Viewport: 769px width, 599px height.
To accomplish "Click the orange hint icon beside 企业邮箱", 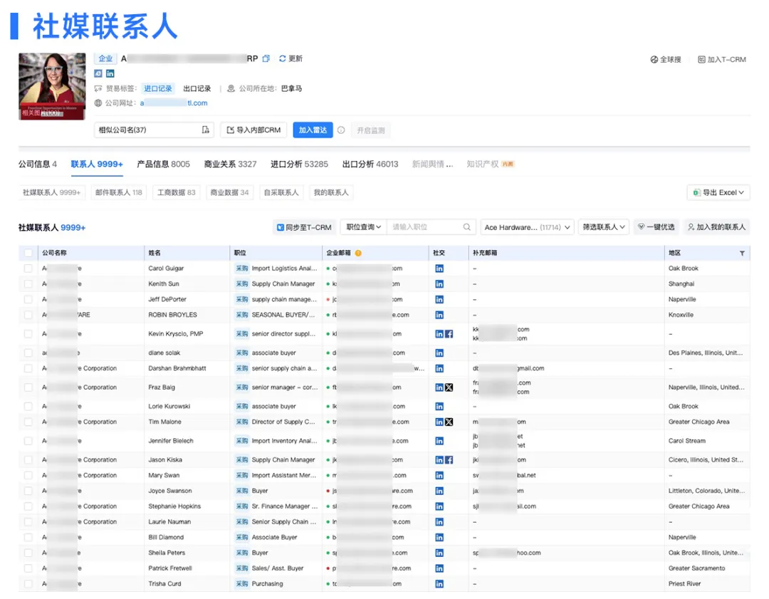I will click(x=358, y=253).
